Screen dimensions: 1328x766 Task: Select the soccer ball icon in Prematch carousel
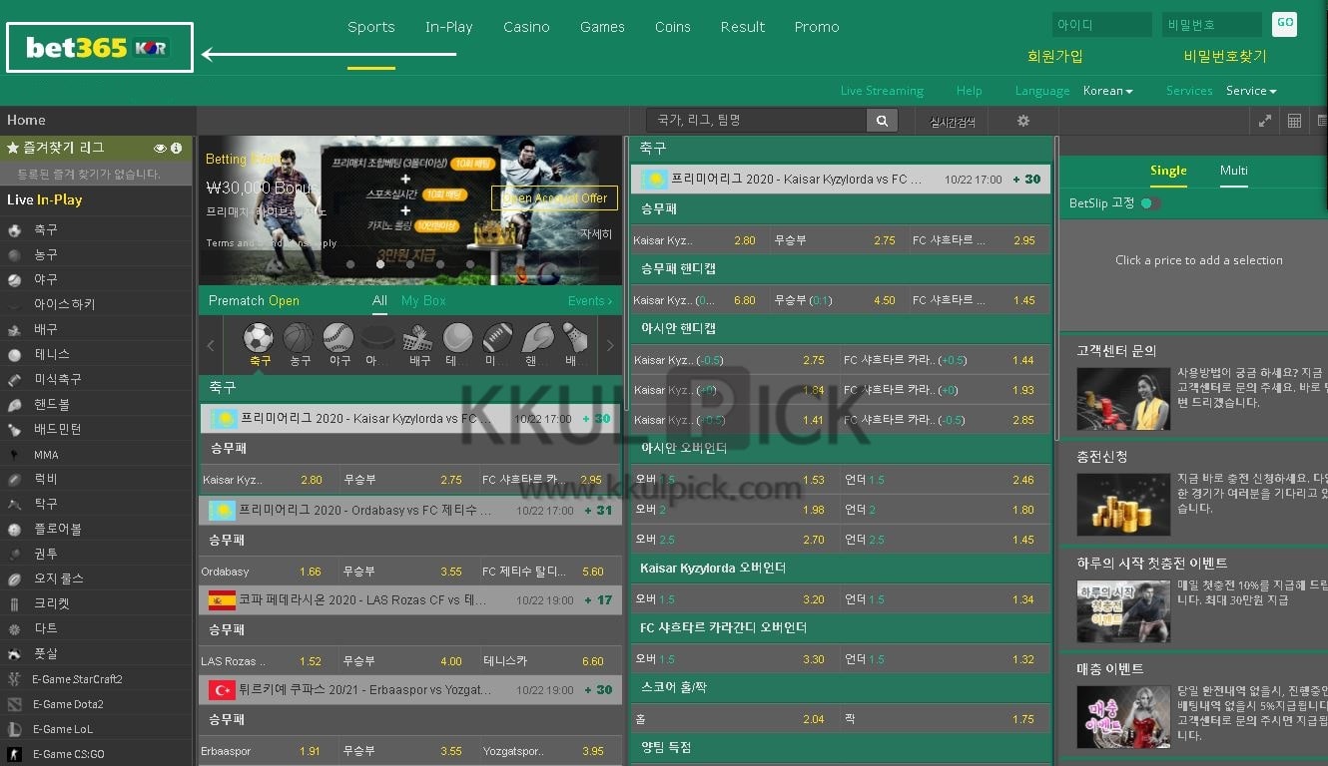tap(260, 337)
